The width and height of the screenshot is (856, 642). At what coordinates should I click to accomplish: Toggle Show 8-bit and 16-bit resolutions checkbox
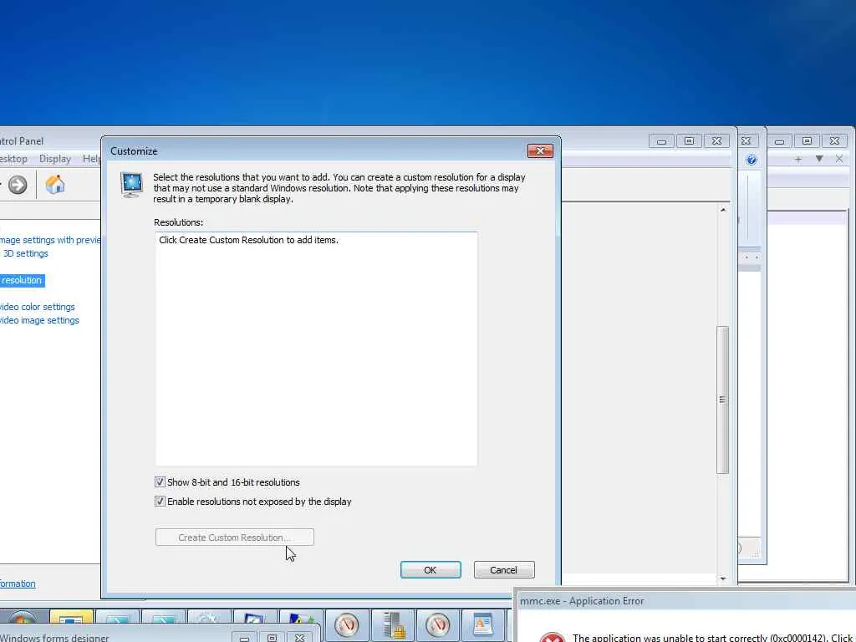(x=160, y=482)
